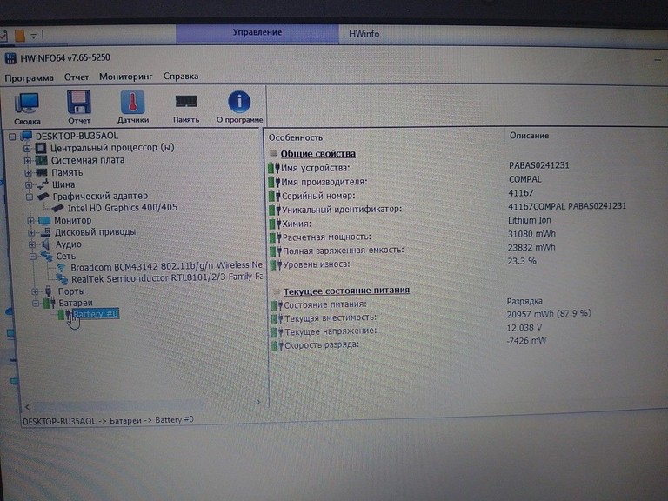Screen dimensions: 668x501
Task: Click the battery icon beside Уровень износа
Action: coord(276,264)
